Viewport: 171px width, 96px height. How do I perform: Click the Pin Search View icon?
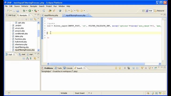155,68
